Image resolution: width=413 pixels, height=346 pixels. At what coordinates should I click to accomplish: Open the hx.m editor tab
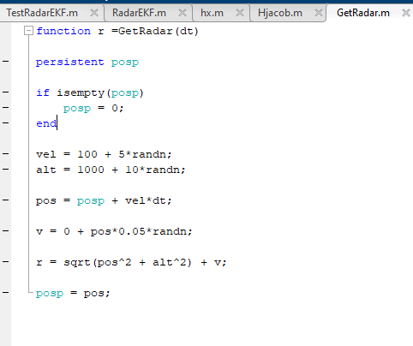(x=212, y=13)
